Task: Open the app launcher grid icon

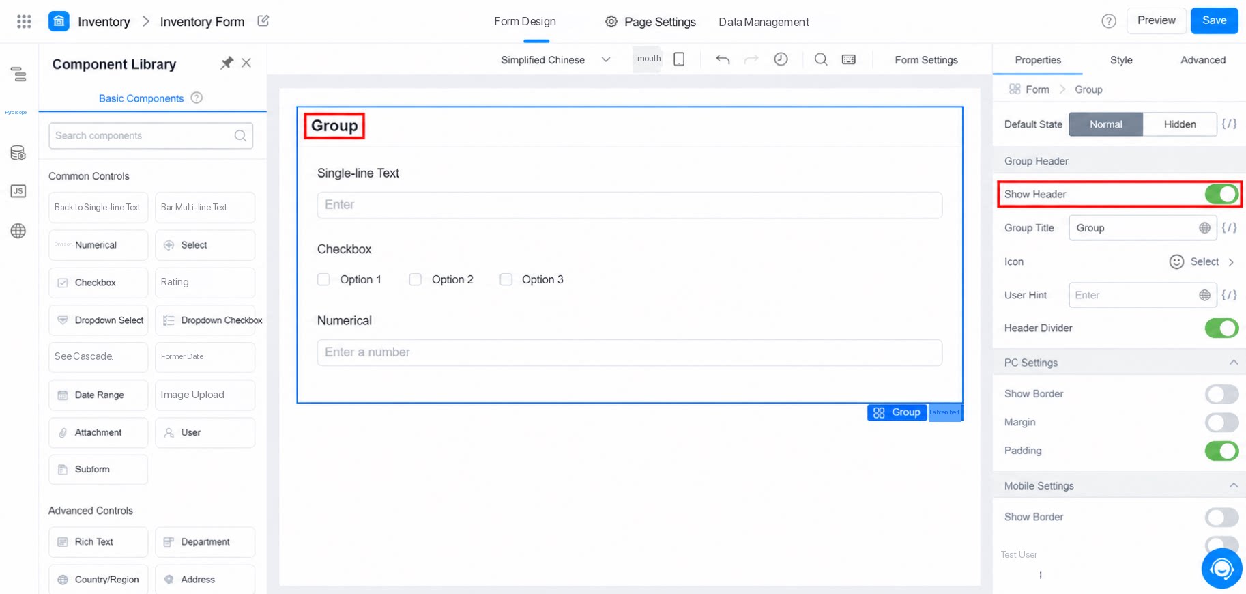Action: (24, 21)
